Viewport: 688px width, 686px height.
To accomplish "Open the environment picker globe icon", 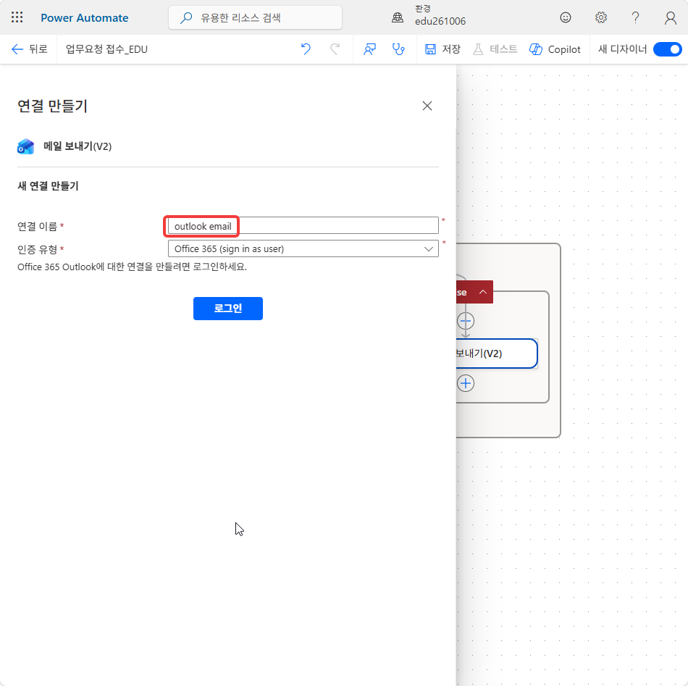I will (x=398, y=17).
